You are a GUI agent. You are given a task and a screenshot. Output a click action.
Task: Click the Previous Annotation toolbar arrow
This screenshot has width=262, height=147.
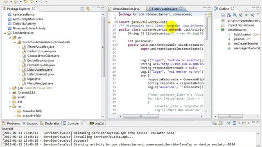click(16, 2)
